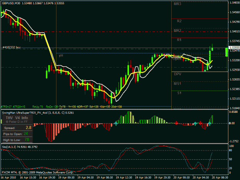
Task: Click the 1.52655 price scale value
Action: point(235,79)
